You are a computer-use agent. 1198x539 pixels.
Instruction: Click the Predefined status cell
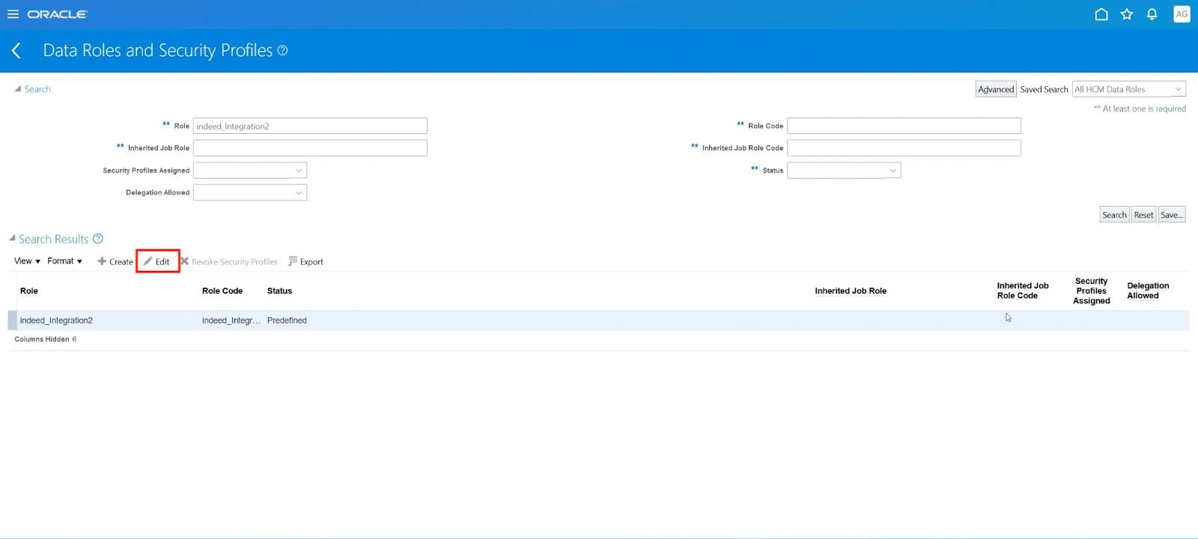tap(287, 320)
